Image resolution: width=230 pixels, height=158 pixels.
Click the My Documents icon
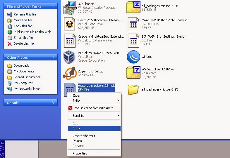point(10,72)
